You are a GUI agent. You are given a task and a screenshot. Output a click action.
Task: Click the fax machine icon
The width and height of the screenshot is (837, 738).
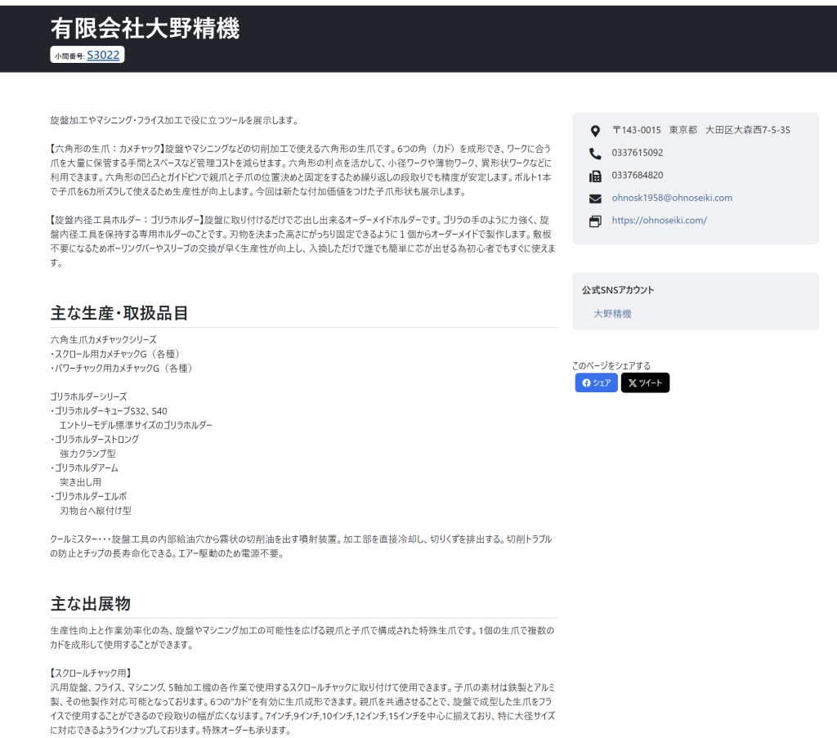pos(595,176)
